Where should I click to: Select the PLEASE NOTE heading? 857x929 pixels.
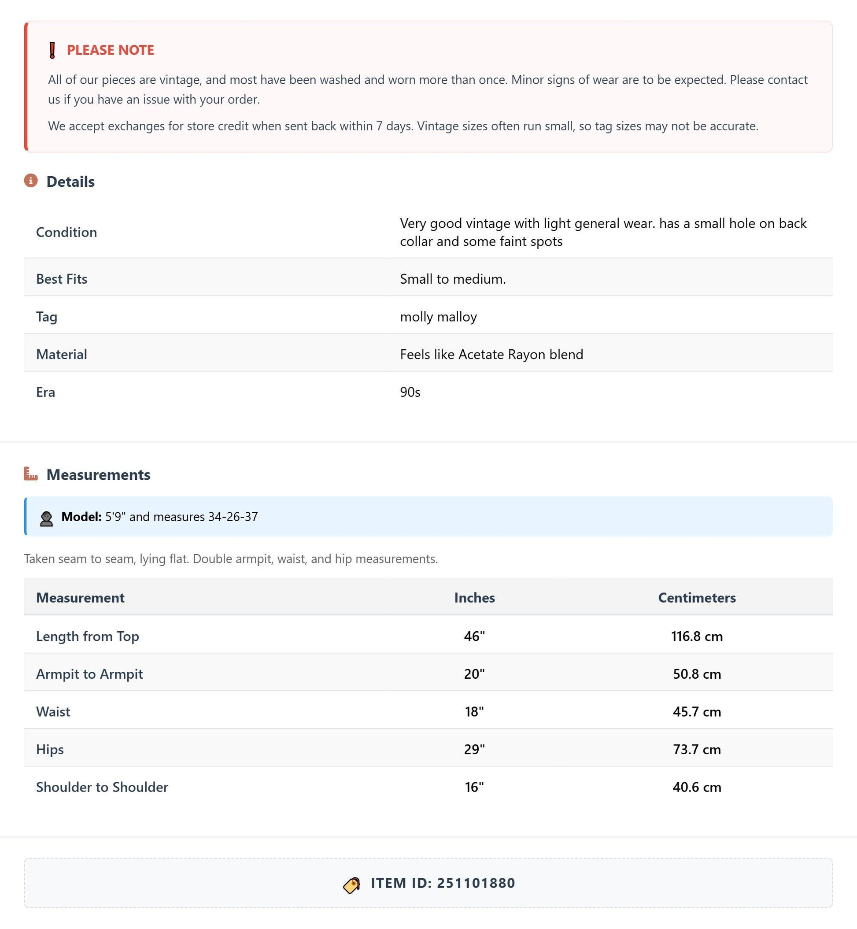[111, 50]
